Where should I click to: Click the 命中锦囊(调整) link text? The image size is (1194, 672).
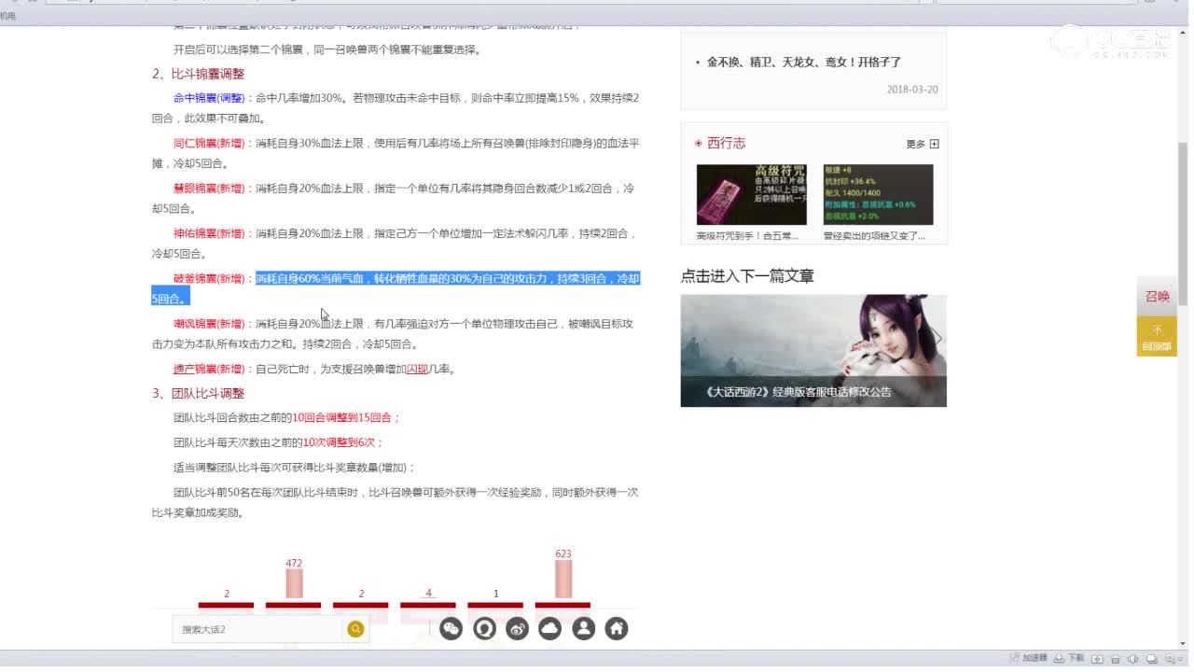click(209, 97)
